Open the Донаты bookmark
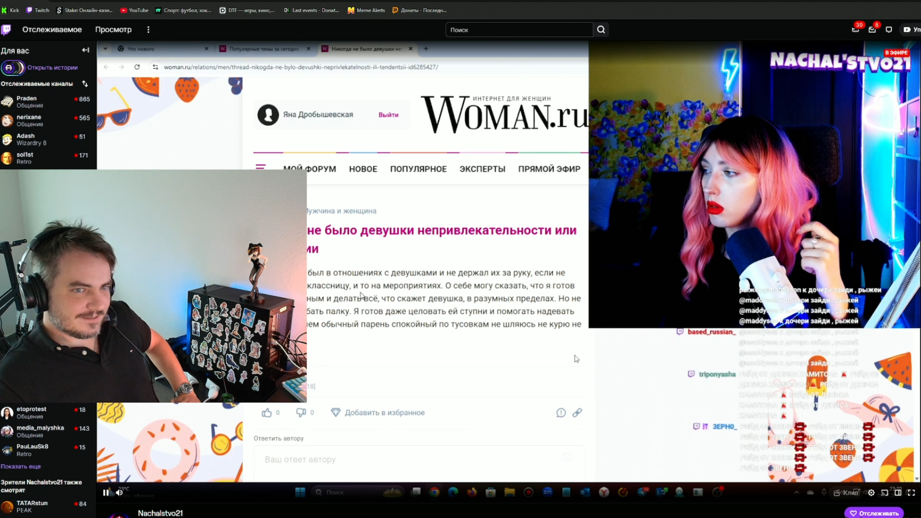 [419, 10]
